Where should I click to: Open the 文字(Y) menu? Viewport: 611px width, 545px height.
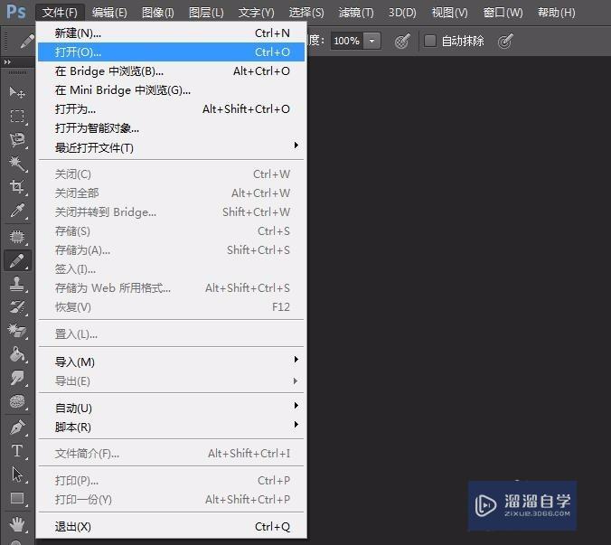256,13
